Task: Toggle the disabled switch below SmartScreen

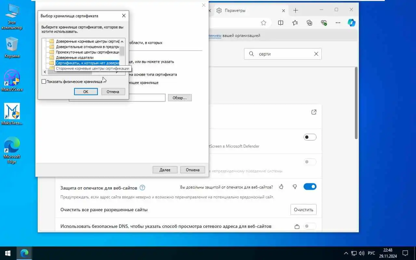Action: (x=310, y=162)
